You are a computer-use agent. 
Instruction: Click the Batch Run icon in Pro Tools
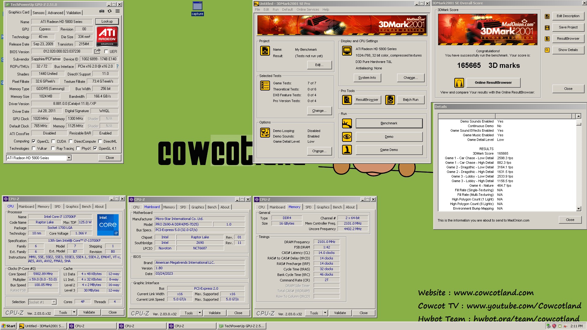point(390,100)
